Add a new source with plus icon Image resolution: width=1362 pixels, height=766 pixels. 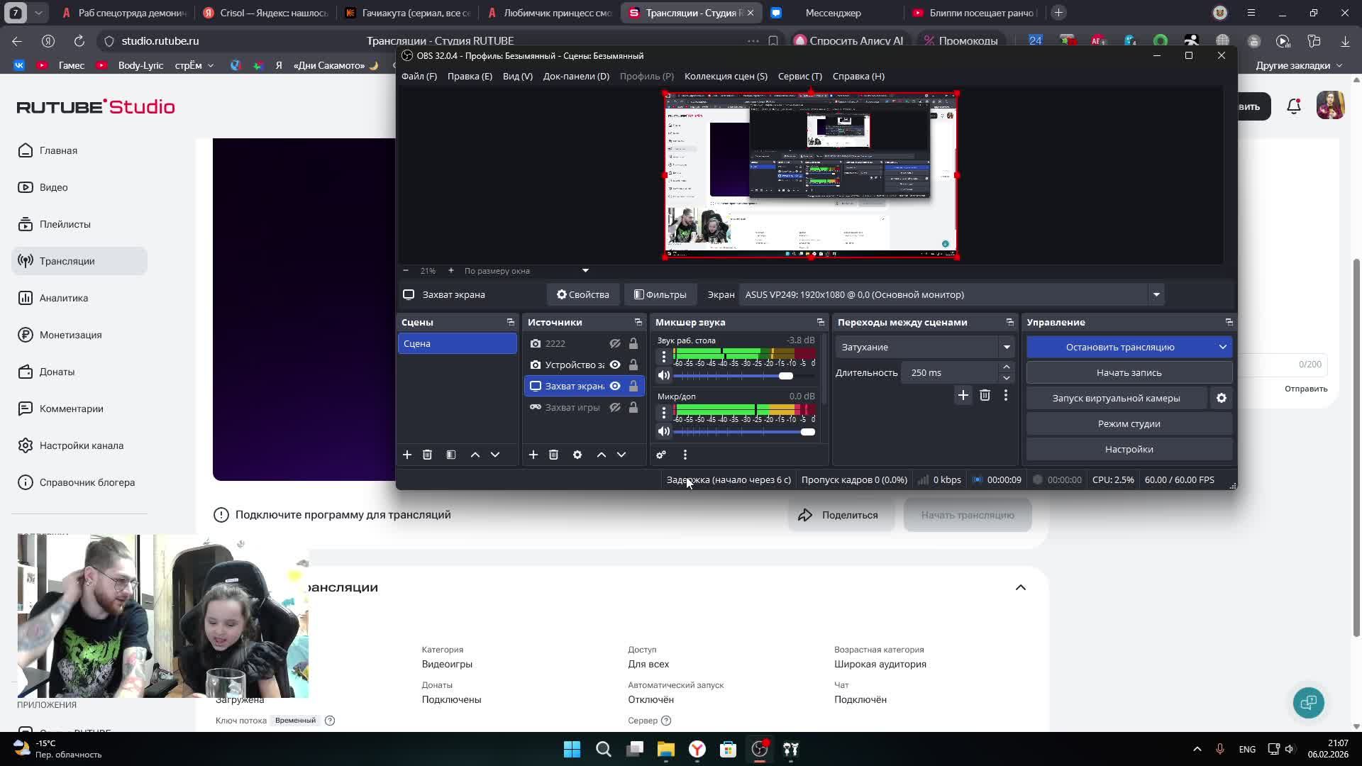pyautogui.click(x=533, y=455)
